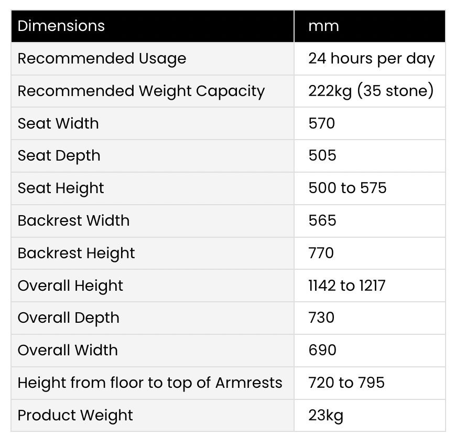Click the Product Weight value 23kg
Viewport: 455px width, 444px height.
326,416
